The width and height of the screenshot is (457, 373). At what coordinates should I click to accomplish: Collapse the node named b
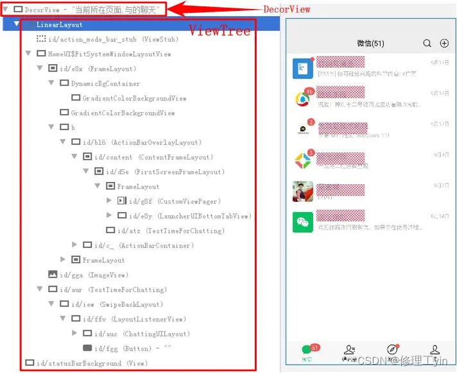click(51, 127)
